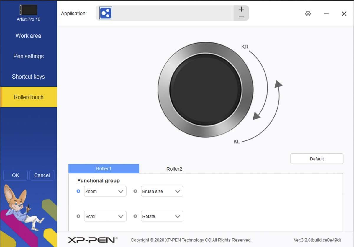Screen dimensions: 354x247
Task: Click the XP-PEN logo in the footer
Action: [93, 240]
